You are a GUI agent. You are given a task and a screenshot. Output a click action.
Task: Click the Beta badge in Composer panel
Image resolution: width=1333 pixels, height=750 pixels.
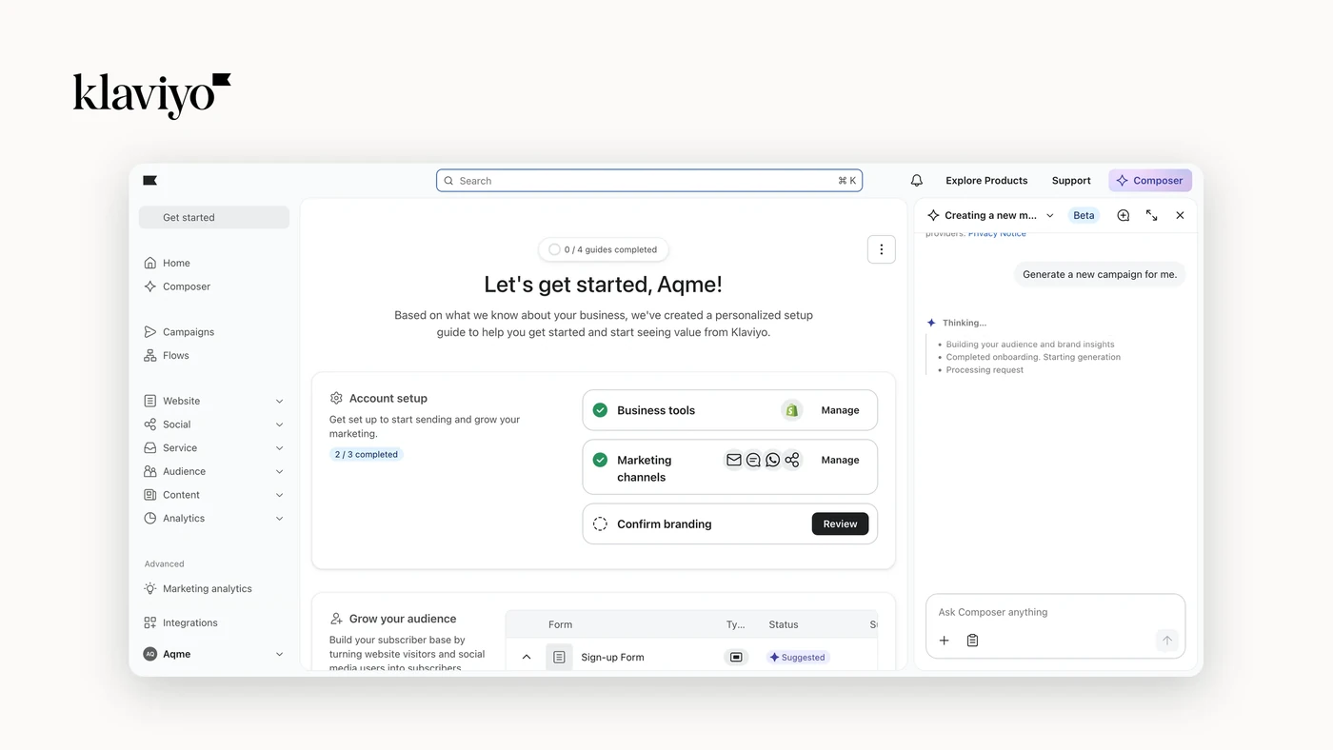pyautogui.click(x=1084, y=215)
